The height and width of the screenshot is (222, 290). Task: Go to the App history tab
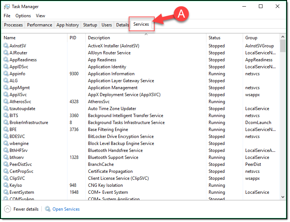(67, 25)
